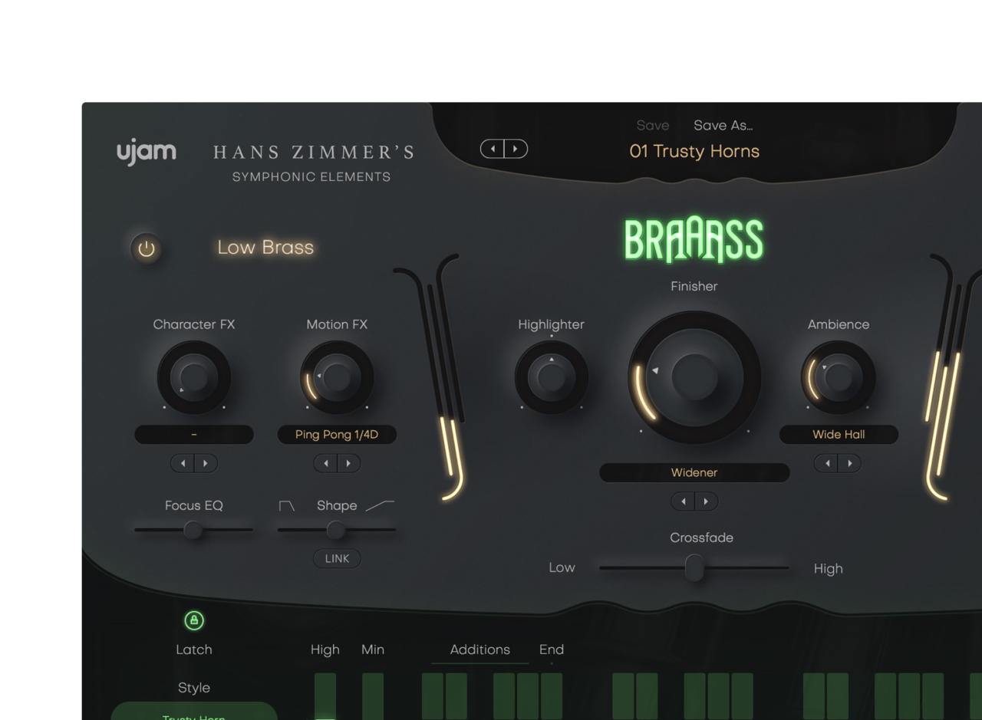Select the End section label
The height and width of the screenshot is (720, 982).
click(x=552, y=649)
